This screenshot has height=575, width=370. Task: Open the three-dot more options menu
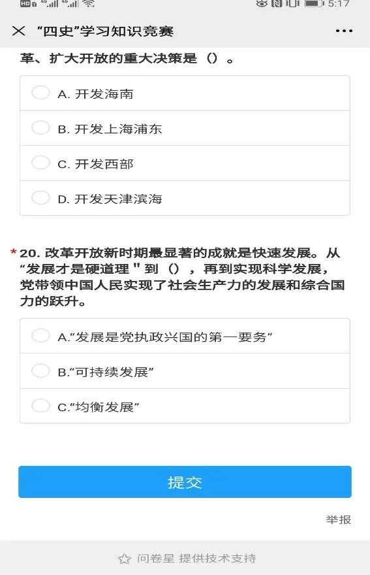coord(344,31)
